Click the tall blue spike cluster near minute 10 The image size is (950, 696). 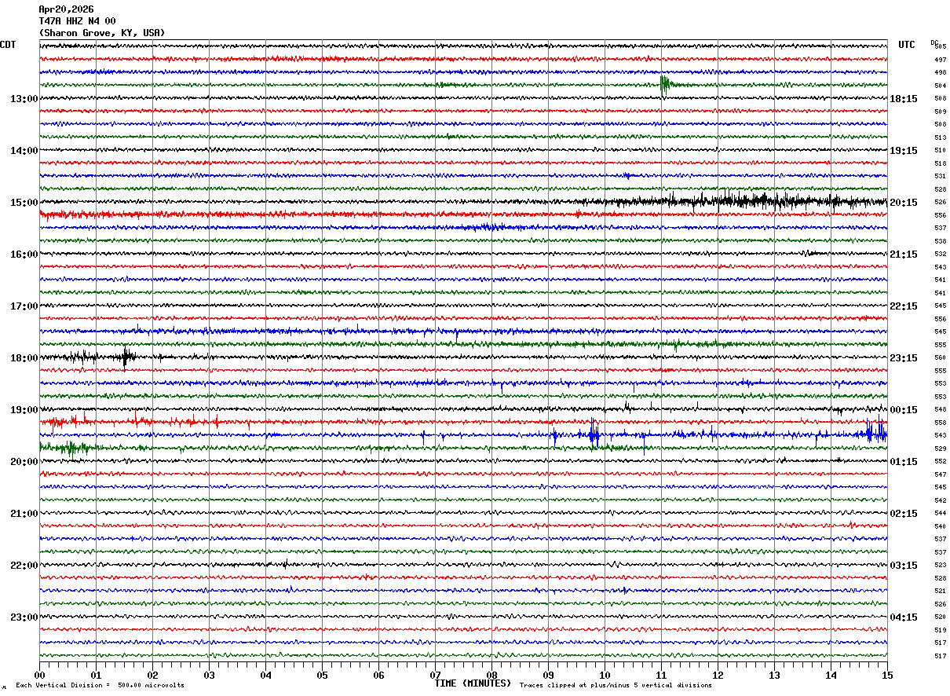[594, 434]
